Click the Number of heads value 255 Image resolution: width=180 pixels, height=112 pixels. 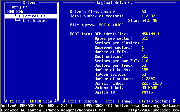pyautogui.click(x=145, y=70)
